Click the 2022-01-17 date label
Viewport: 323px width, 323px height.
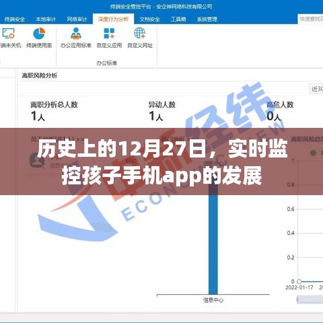299,287
